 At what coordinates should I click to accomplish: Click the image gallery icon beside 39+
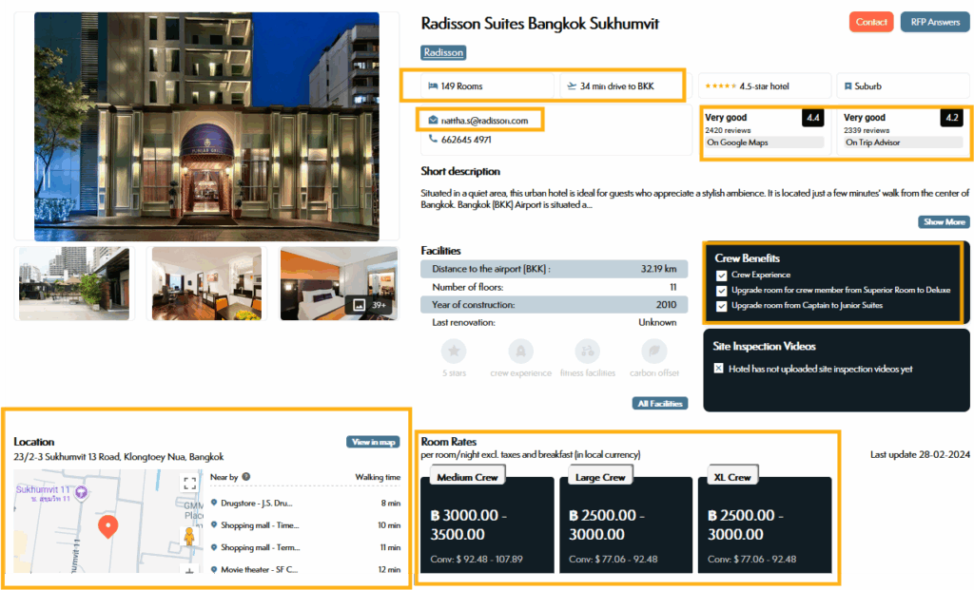pyautogui.click(x=359, y=305)
